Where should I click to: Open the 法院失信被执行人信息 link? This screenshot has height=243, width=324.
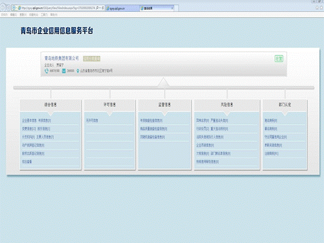pos(210,137)
